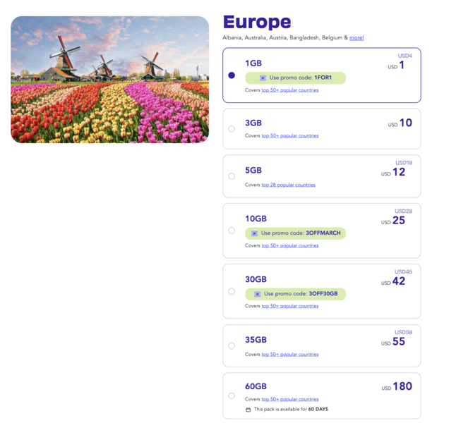Pick the 5GB plan radio button

pyautogui.click(x=232, y=176)
